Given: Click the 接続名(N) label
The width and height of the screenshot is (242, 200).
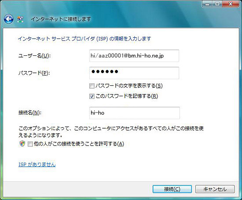Looking at the screenshot, I should tap(30, 113).
